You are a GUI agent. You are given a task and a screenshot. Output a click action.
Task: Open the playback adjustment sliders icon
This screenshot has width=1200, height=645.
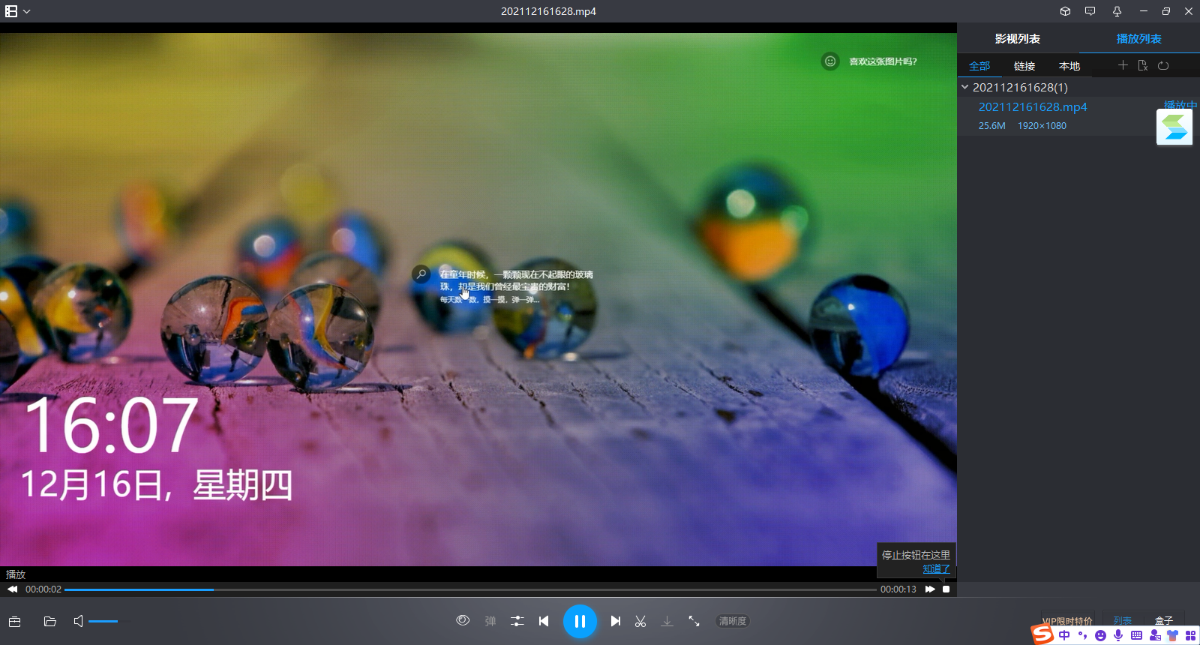(517, 621)
